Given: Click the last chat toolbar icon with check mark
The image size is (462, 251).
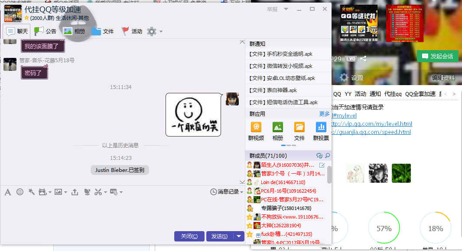Looking at the screenshot, I should point(114,192).
